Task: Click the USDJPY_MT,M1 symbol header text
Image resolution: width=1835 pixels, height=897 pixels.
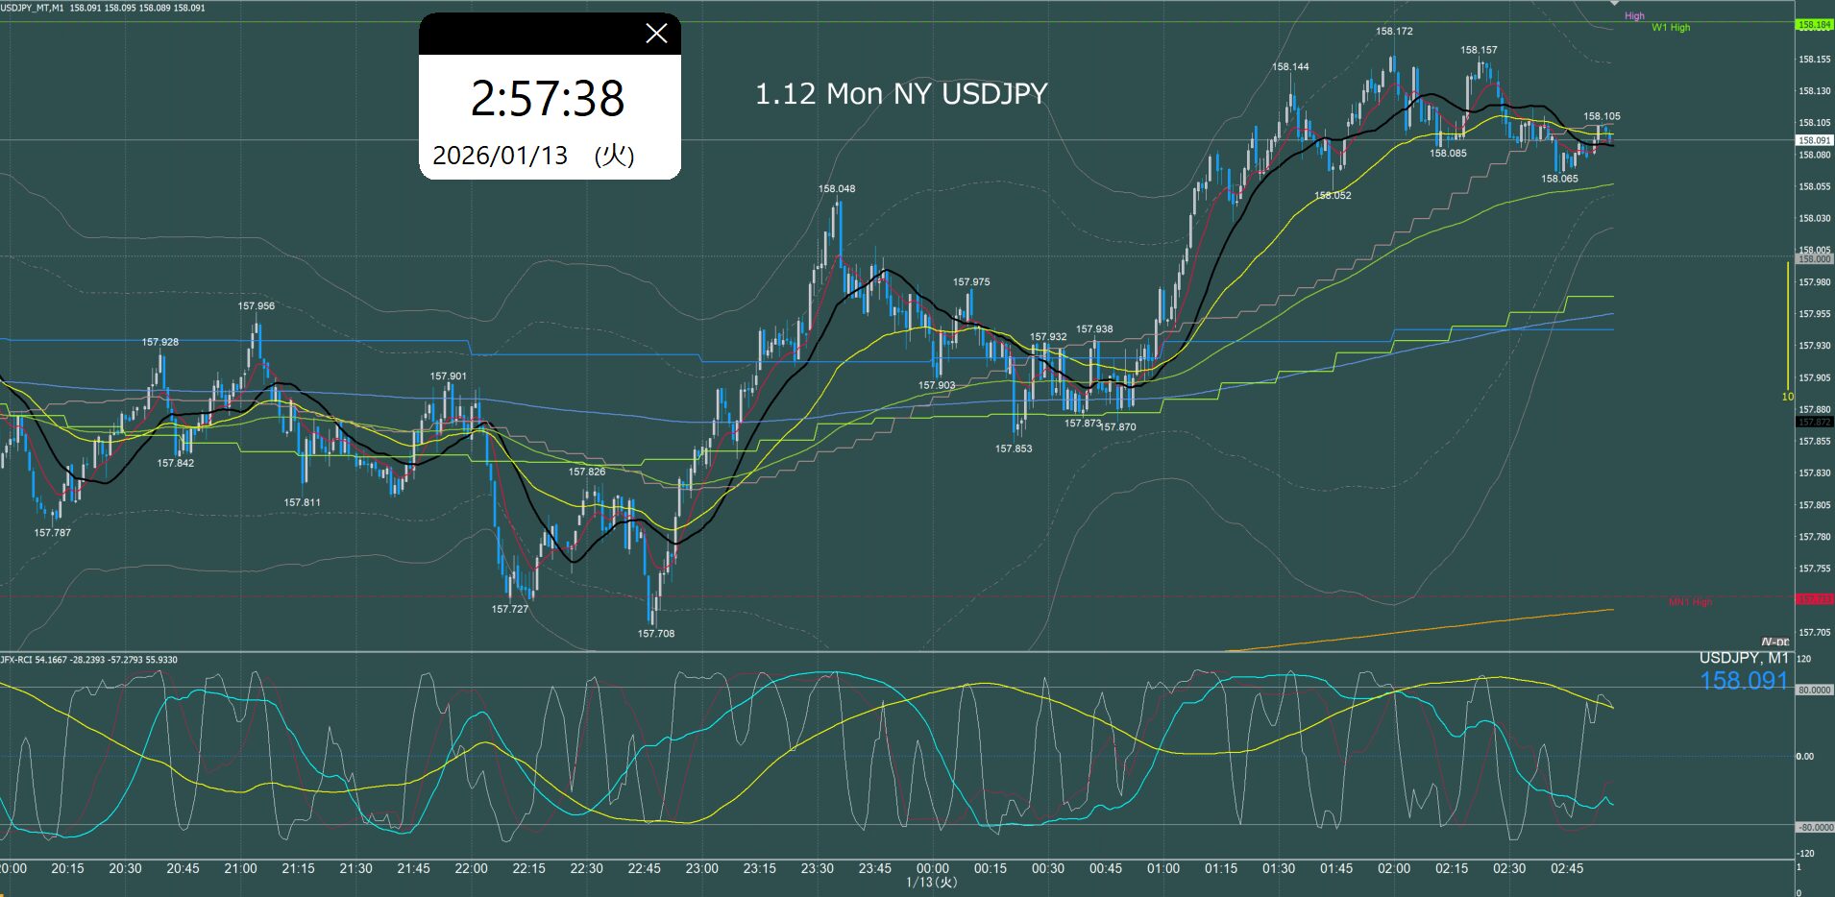Action: [33, 8]
